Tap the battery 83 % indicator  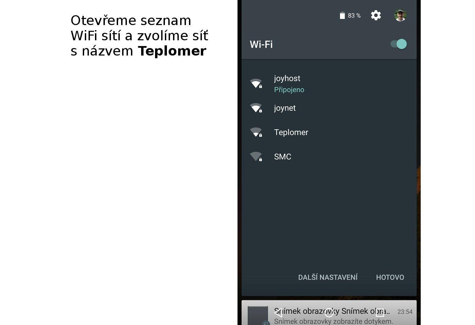pos(350,16)
